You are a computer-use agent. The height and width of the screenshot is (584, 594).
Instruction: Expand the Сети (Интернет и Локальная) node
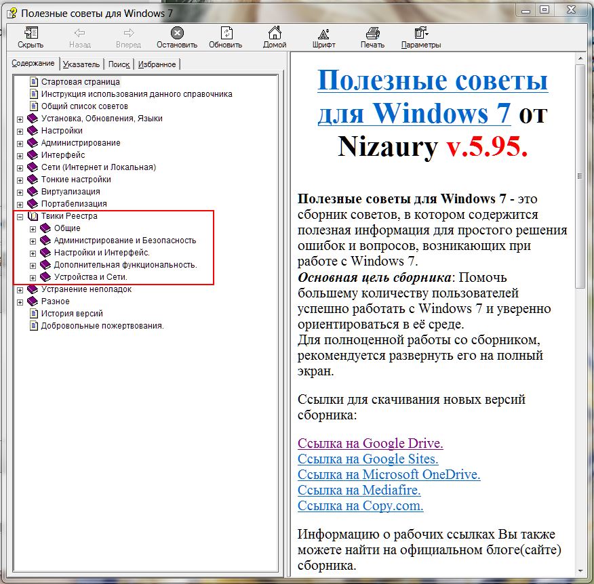(x=20, y=168)
